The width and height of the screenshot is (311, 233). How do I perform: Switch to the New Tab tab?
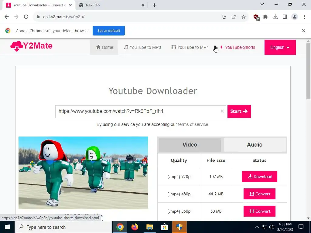111,5
